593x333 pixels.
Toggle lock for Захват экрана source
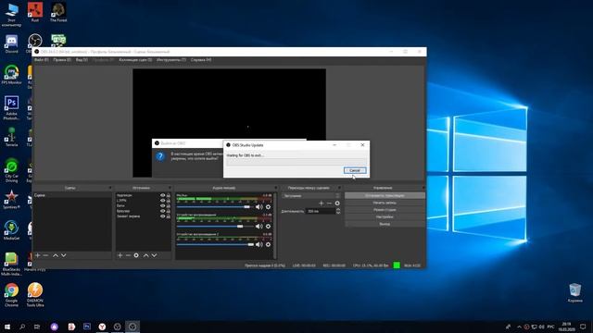169,216
